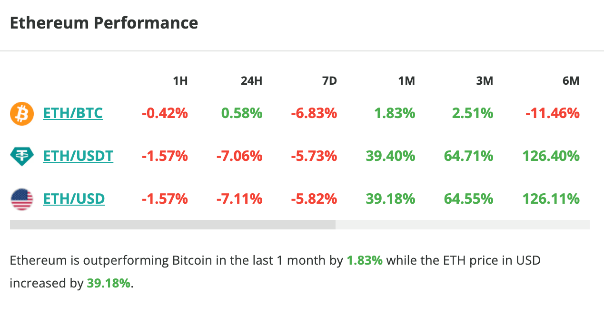Viewport: 604px width, 317px height.
Task: Click the 6M column header
Action: coord(571,81)
